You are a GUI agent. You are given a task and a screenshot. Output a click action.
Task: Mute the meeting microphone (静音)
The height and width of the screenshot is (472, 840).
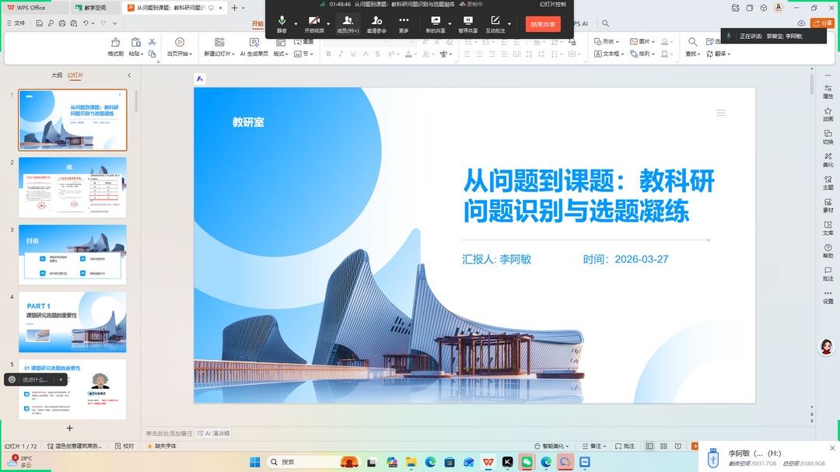[x=282, y=23]
